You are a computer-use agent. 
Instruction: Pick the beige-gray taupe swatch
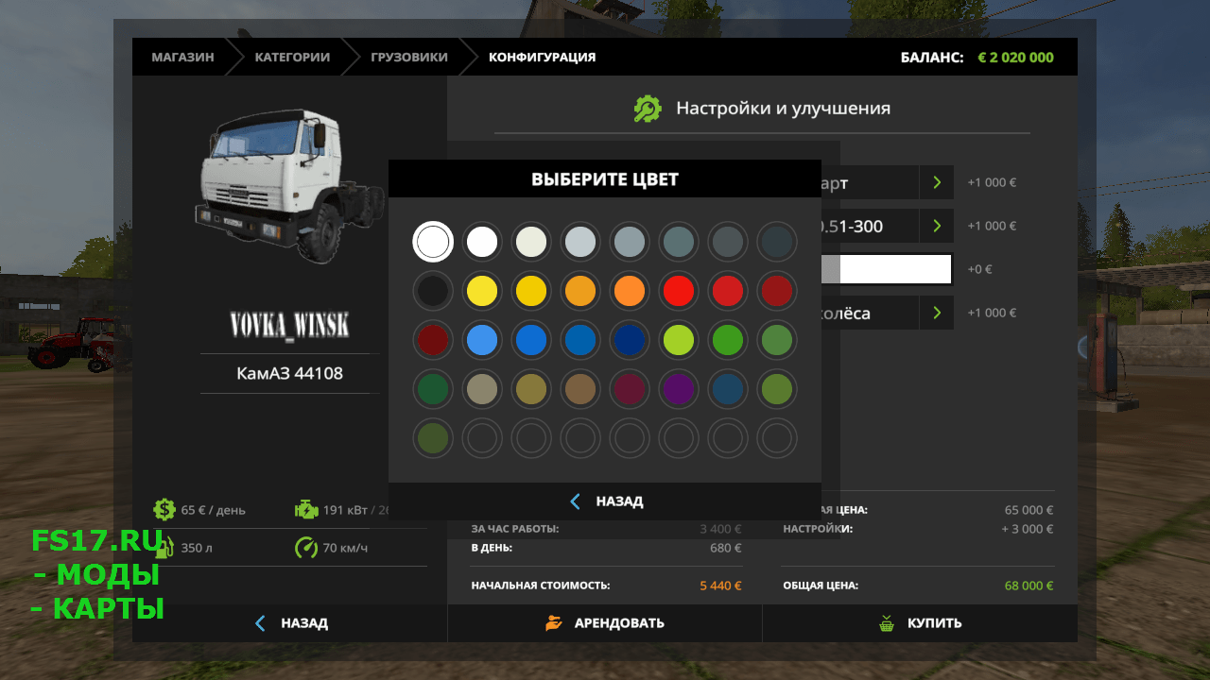click(x=482, y=389)
